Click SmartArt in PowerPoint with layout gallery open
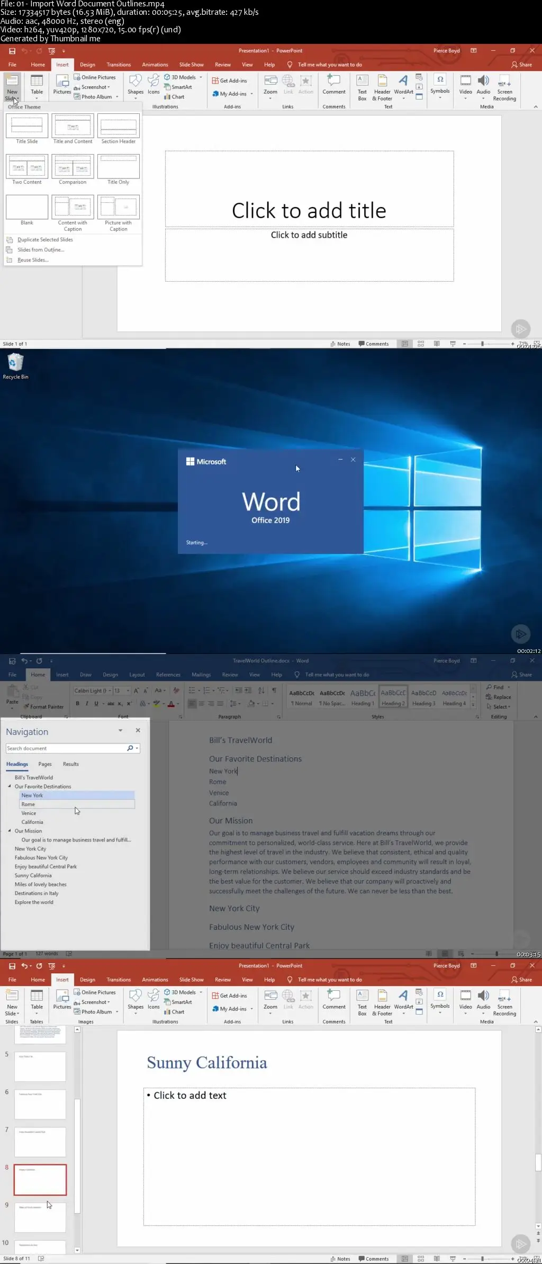This screenshot has height=1264, width=542. [x=178, y=87]
